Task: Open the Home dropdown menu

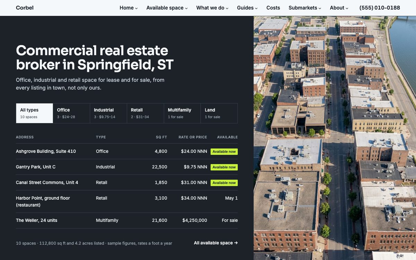Action: 129,8
